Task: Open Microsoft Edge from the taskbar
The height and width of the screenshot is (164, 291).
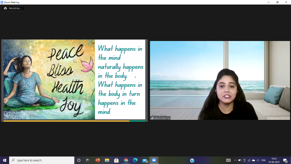Action: point(135,160)
